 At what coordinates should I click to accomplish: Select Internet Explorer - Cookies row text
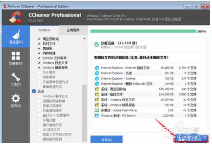point(118,79)
